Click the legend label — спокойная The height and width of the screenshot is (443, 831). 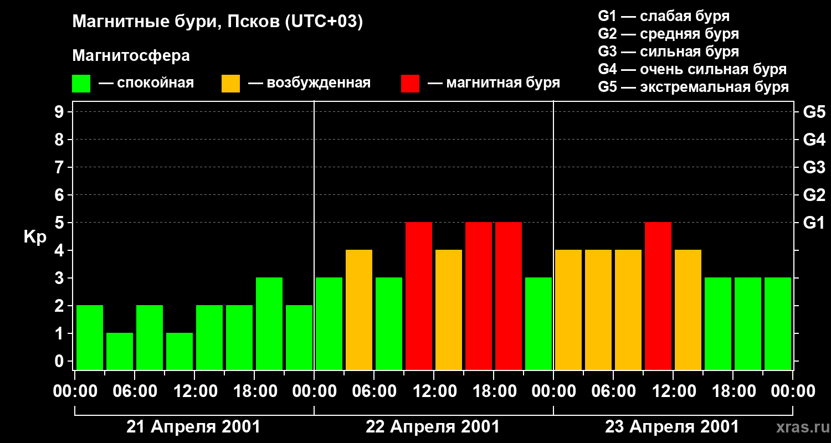click(146, 84)
